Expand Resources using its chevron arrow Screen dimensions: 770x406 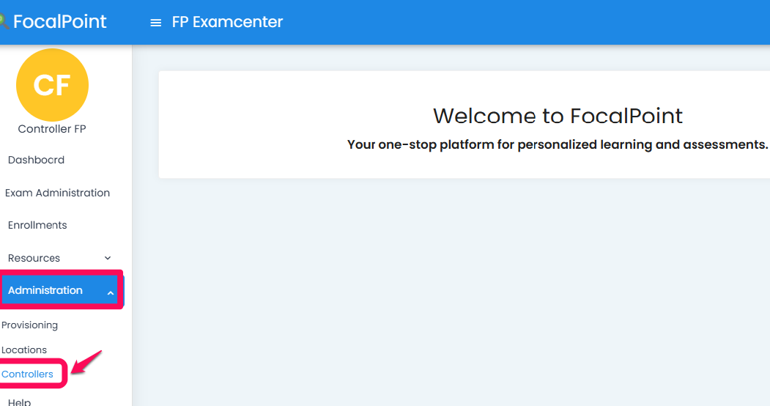(x=108, y=258)
